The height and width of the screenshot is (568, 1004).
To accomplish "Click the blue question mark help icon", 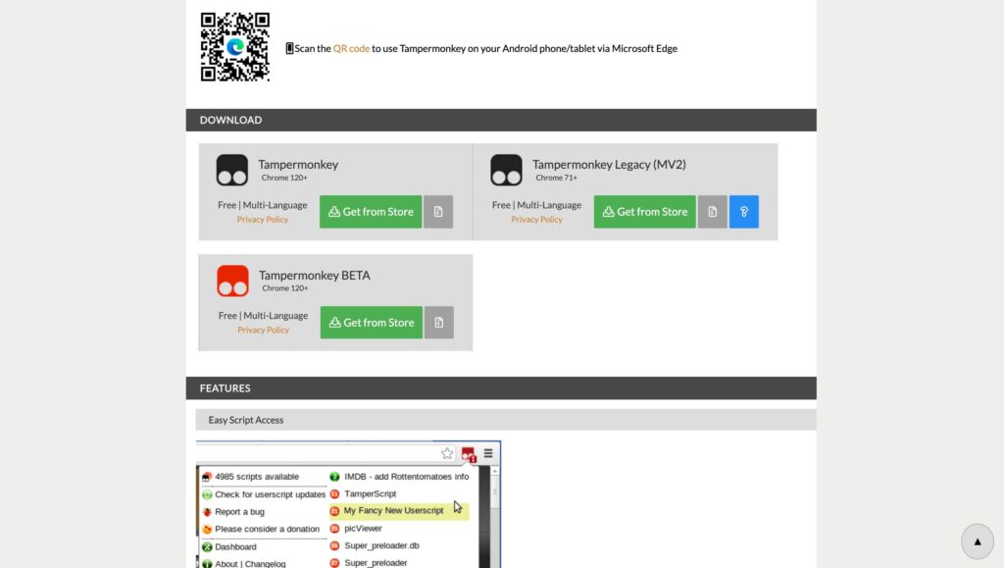I will click(744, 212).
